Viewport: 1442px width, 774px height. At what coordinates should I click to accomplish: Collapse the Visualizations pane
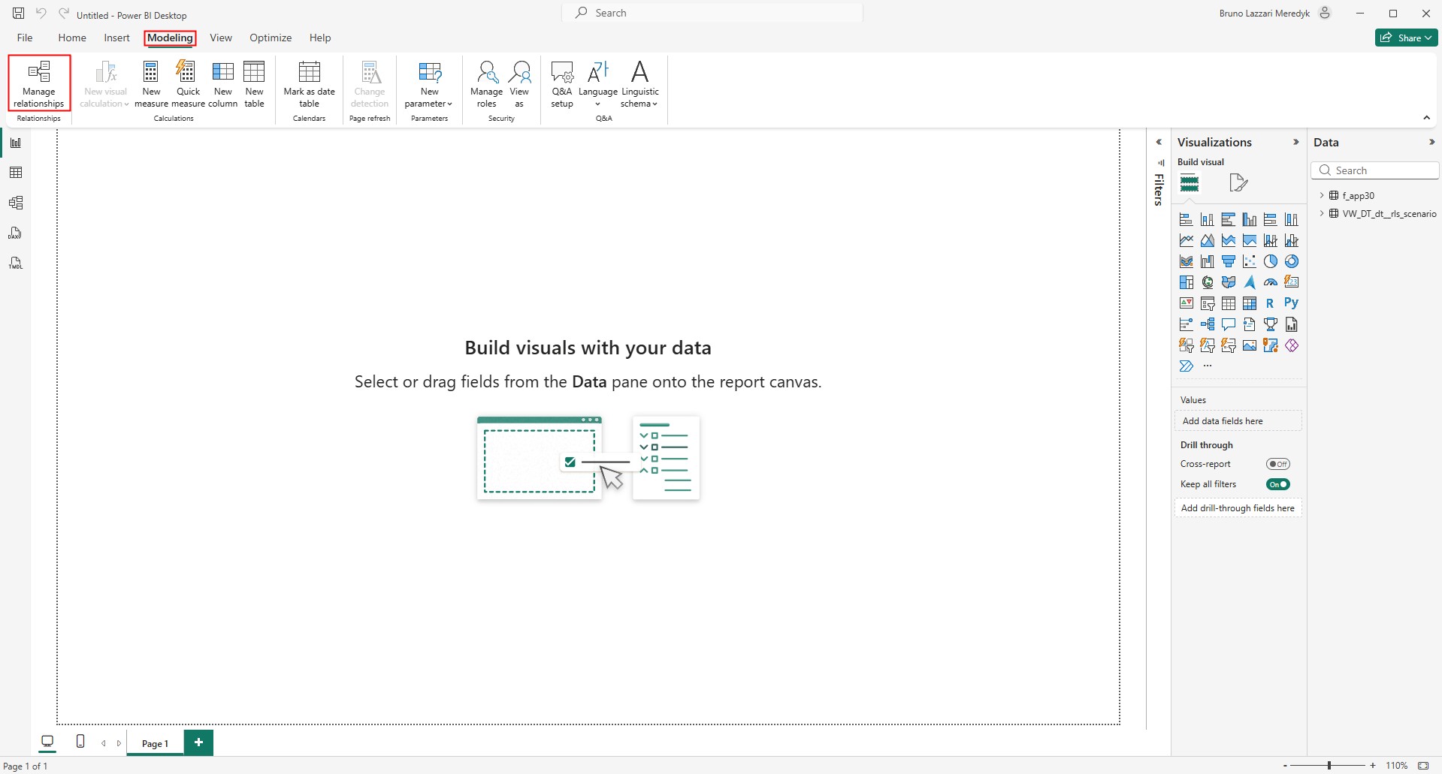pos(1295,142)
